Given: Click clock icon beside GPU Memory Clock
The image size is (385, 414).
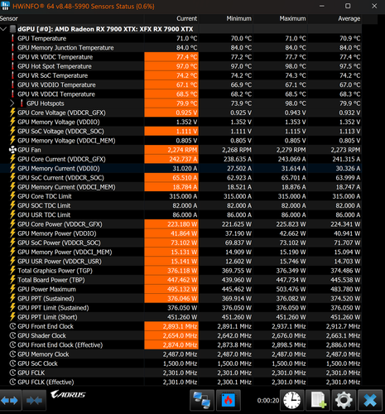Looking at the screenshot, I should point(12,354).
